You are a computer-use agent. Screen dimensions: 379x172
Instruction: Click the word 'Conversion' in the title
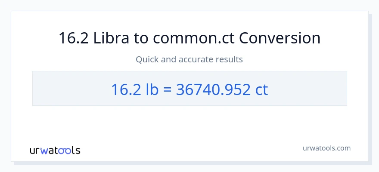280,38
